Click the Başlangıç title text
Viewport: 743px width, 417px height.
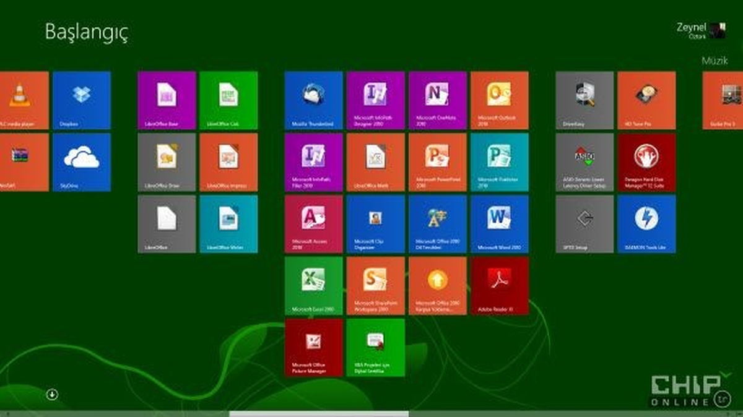86,33
